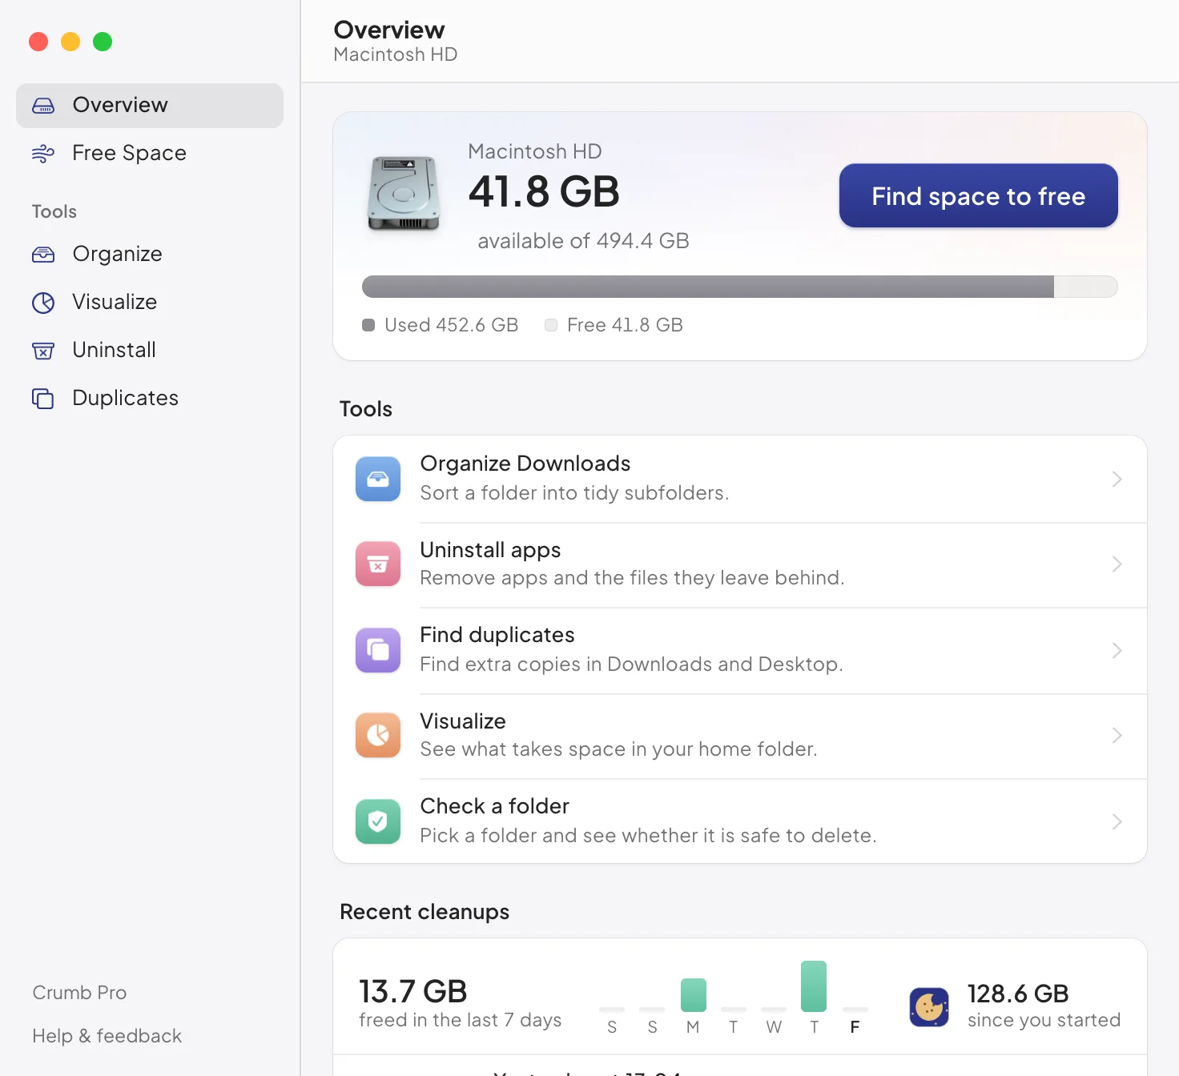Screen dimensions: 1179x1076
Task: Click the cookie moon app icon
Action: pyautogui.click(x=929, y=1006)
